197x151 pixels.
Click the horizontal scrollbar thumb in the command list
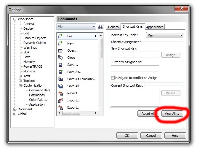(71, 113)
